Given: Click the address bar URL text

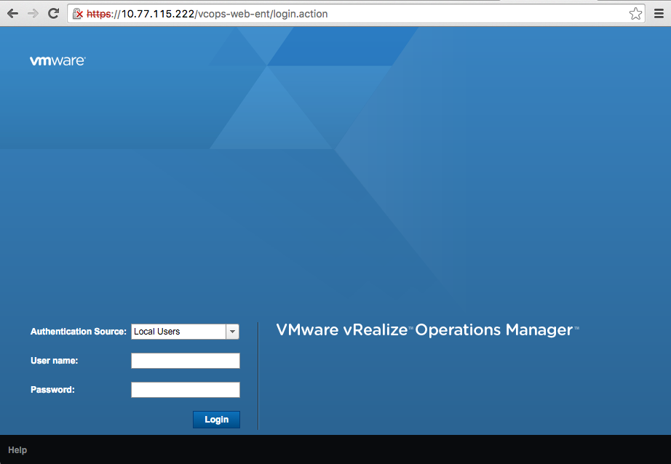Looking at the screenshot, I should coord(207,14).
